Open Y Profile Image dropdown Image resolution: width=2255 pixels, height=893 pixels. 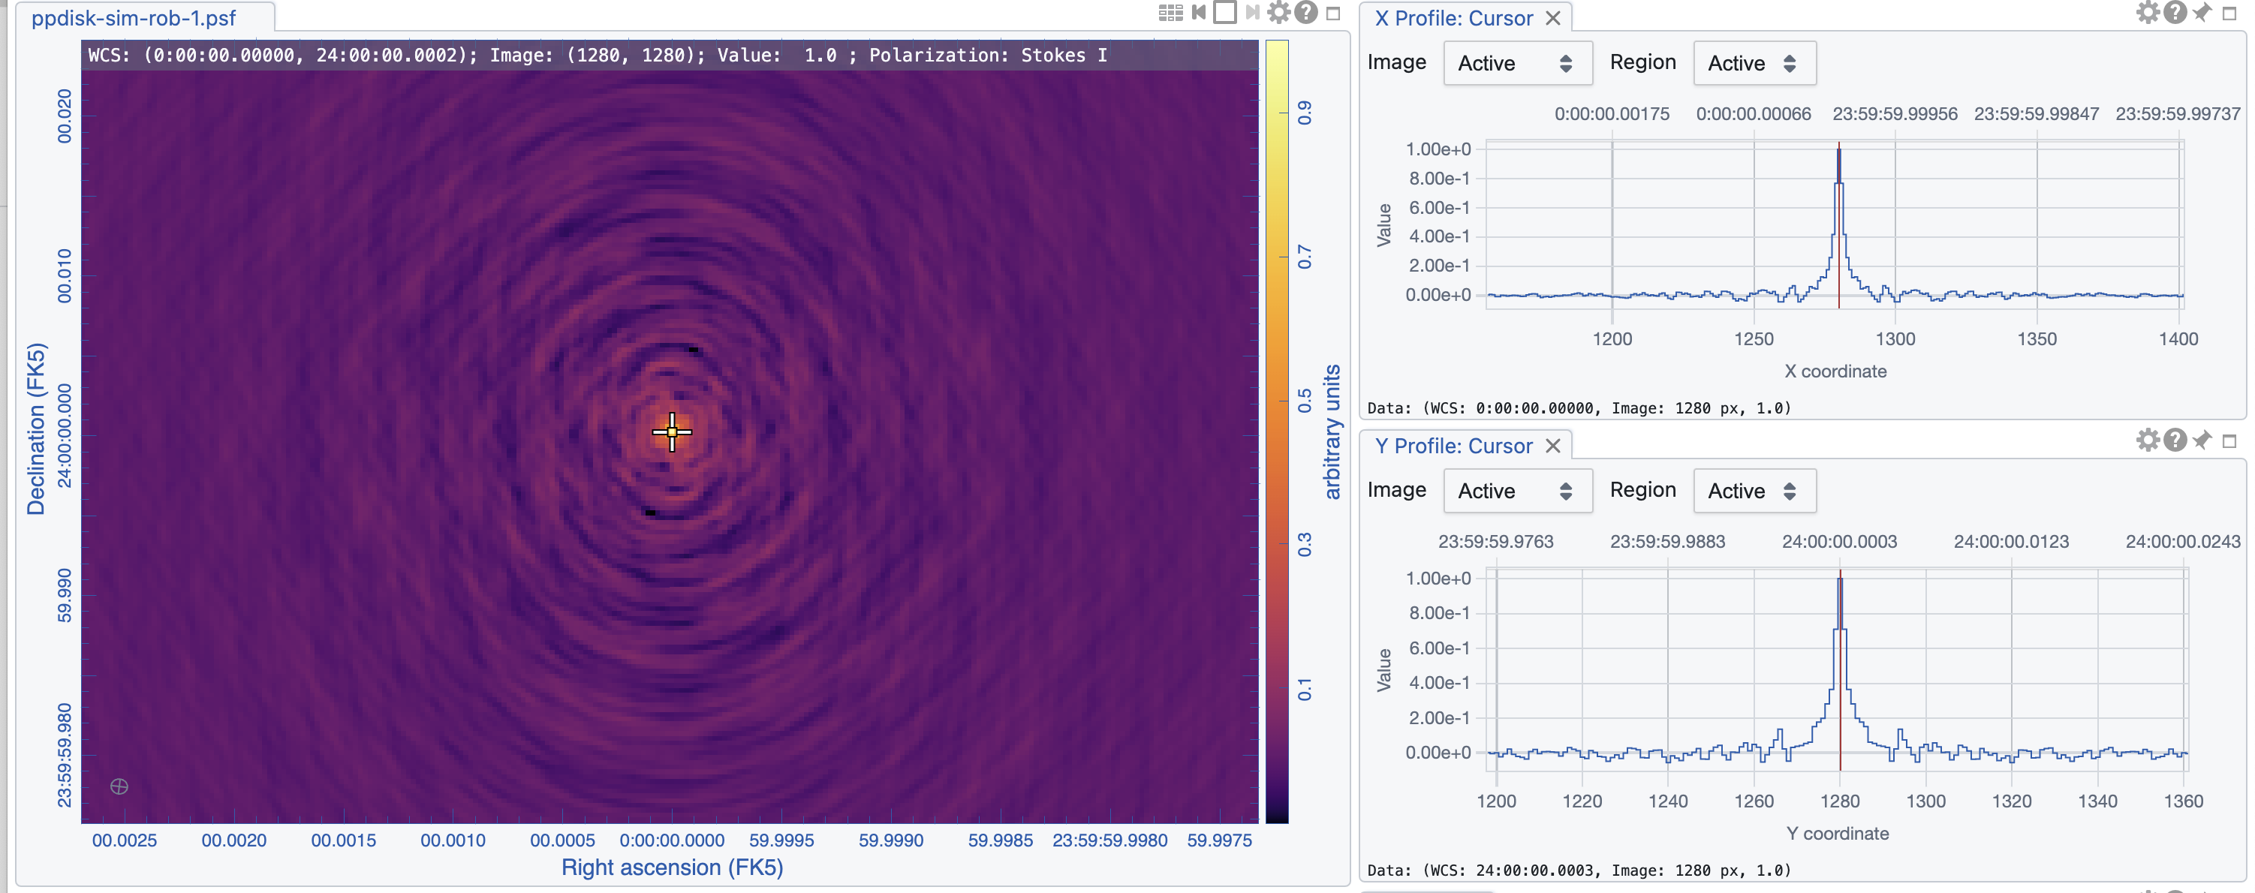coord(1517,490)
